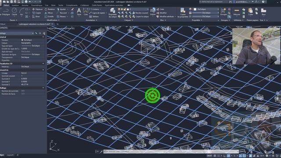Screen dimensions: 281x158
Task: Open Propriétés du calque manager
Action: point(112,13)
